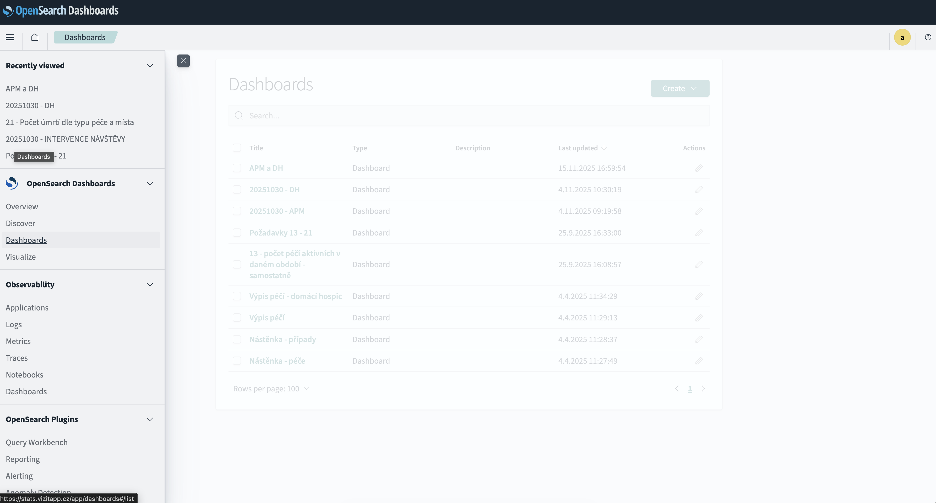The image size is (936, 503).
Task: Click the hamburger navigation menu icon
Action: pos(10,37)
